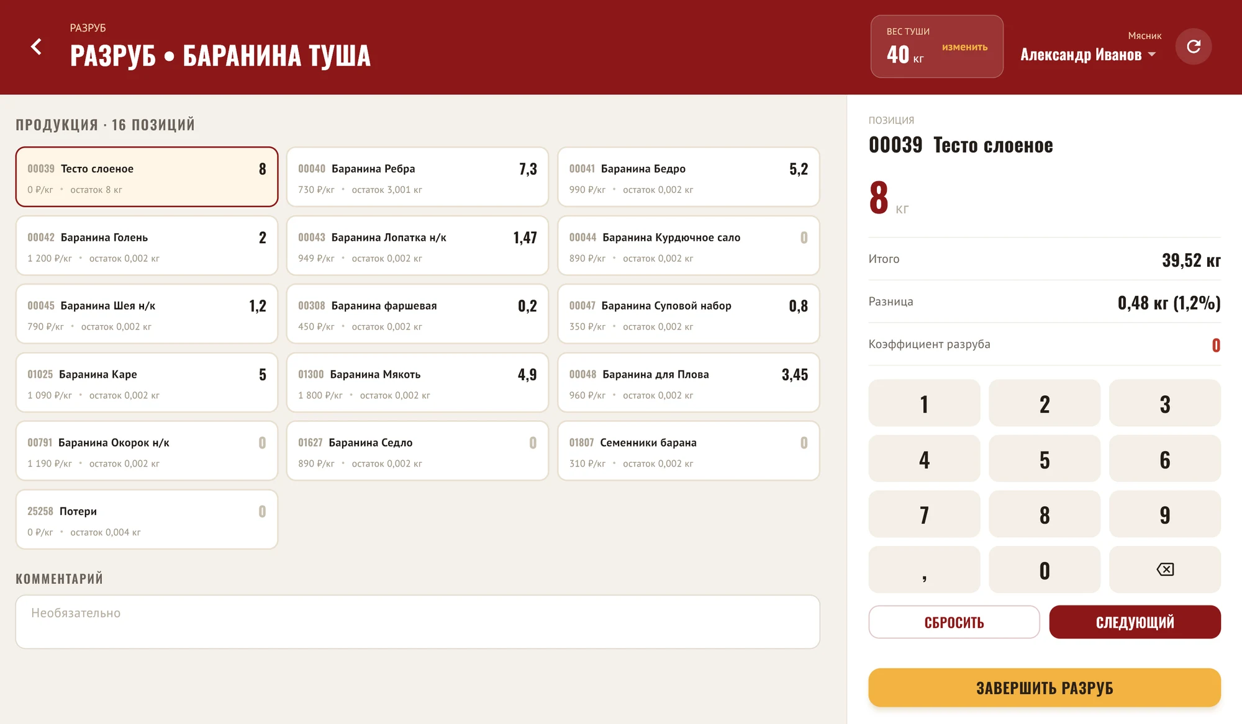Viewport: 1242px width, 724px height.
Task: Select the 00042 Баранина Голень card
Action: tap(147, 246)
